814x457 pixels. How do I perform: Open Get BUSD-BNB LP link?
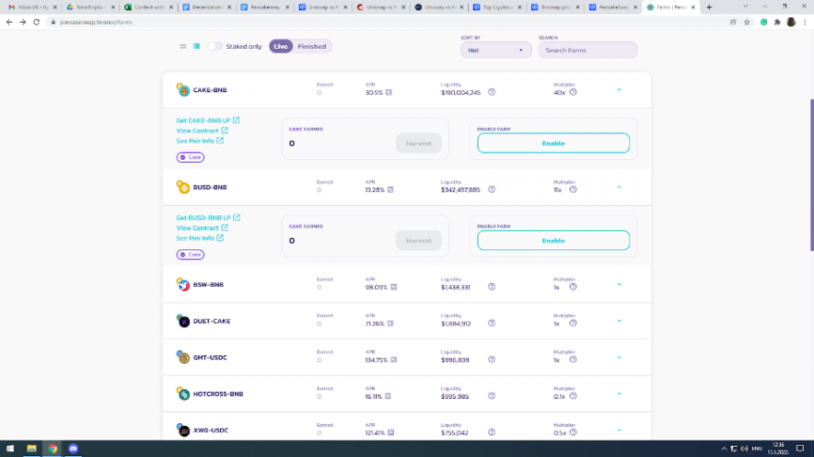coord(208,218)
